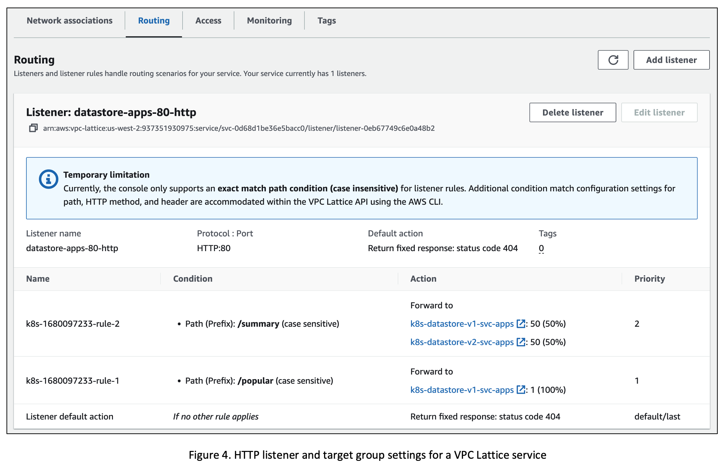Screen dimensions: 726x468
Task: Select the k8s-1680097233-rule-1 row
Action: [73, 381]
